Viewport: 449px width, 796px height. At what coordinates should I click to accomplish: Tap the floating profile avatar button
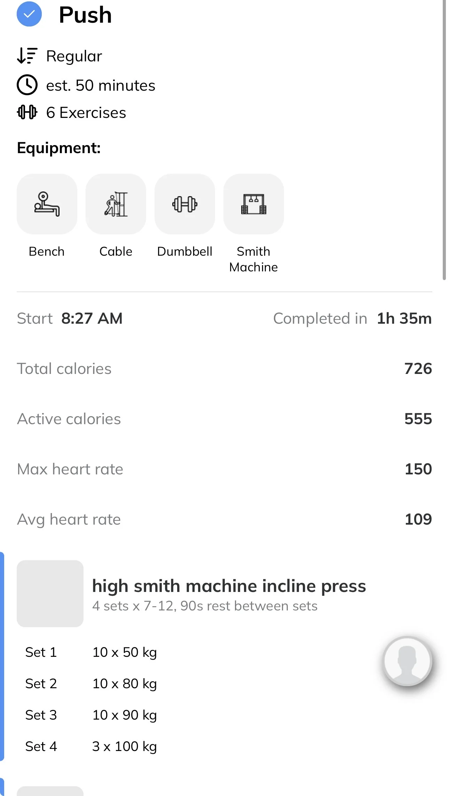pyautogui.click(x=407, y=661)
